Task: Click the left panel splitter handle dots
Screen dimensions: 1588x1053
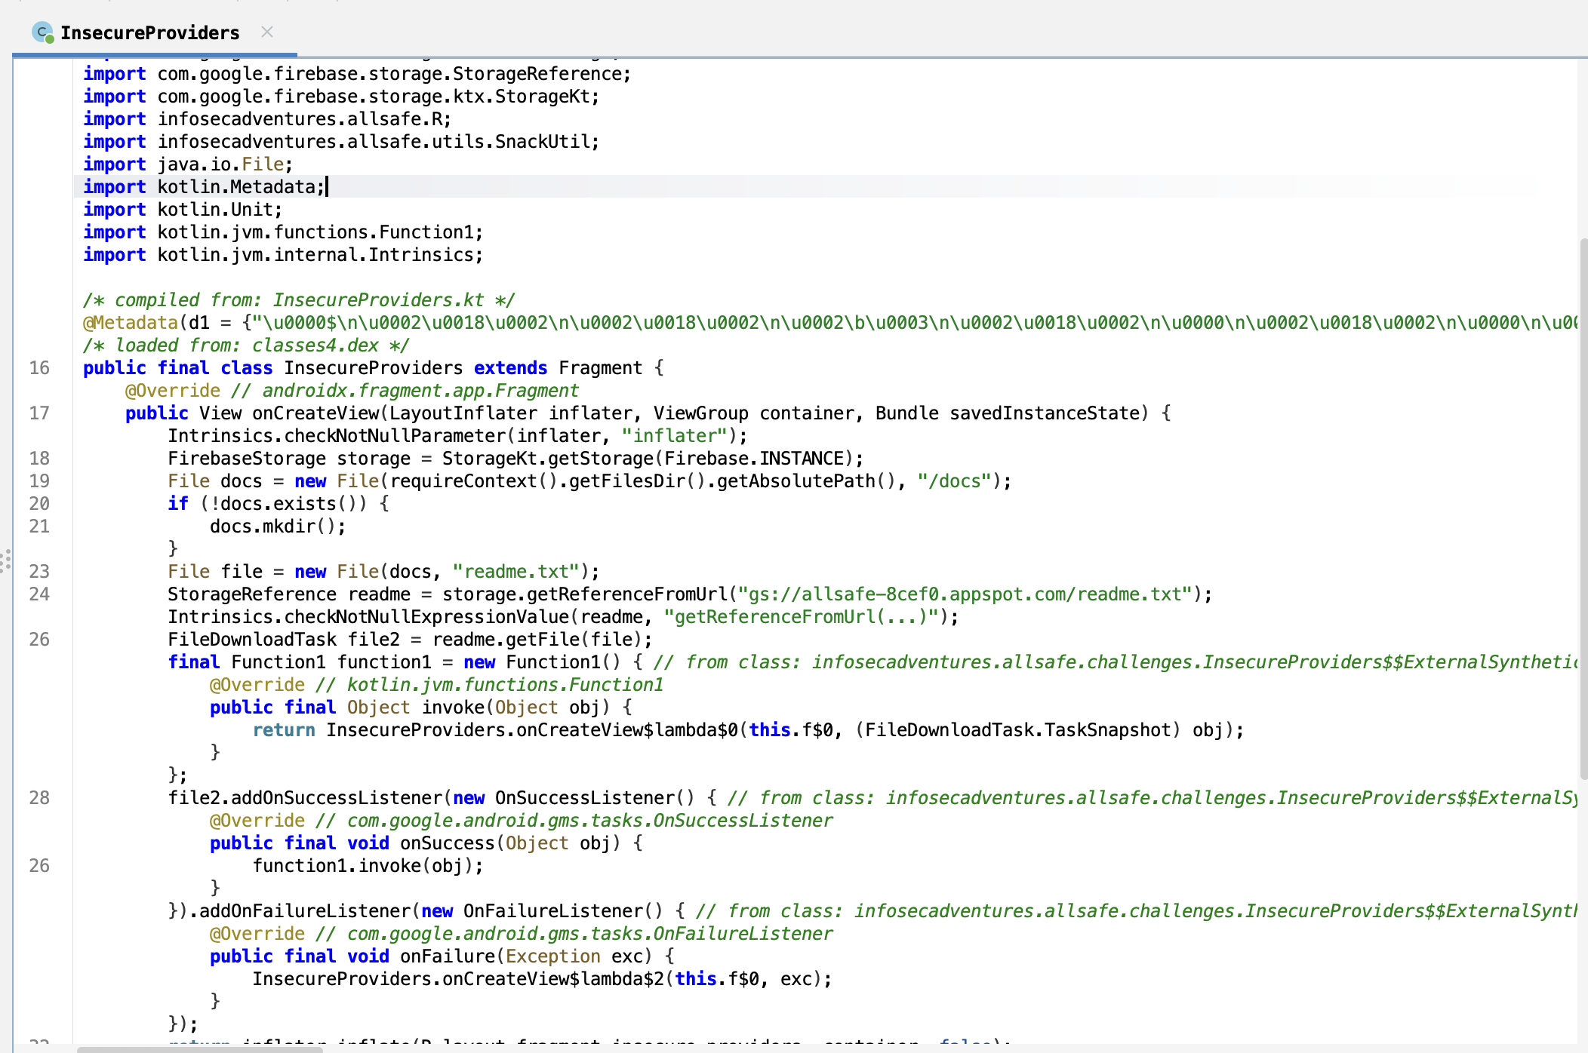Action: click(6, 560)
